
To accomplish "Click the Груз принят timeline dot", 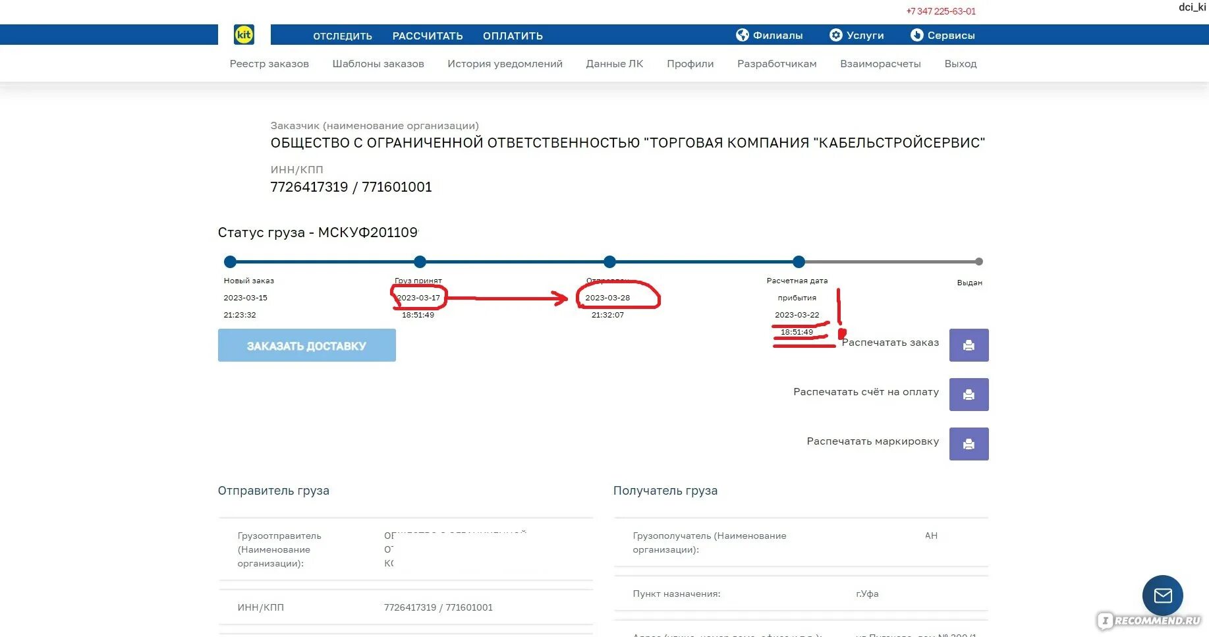I will (420, 262).
